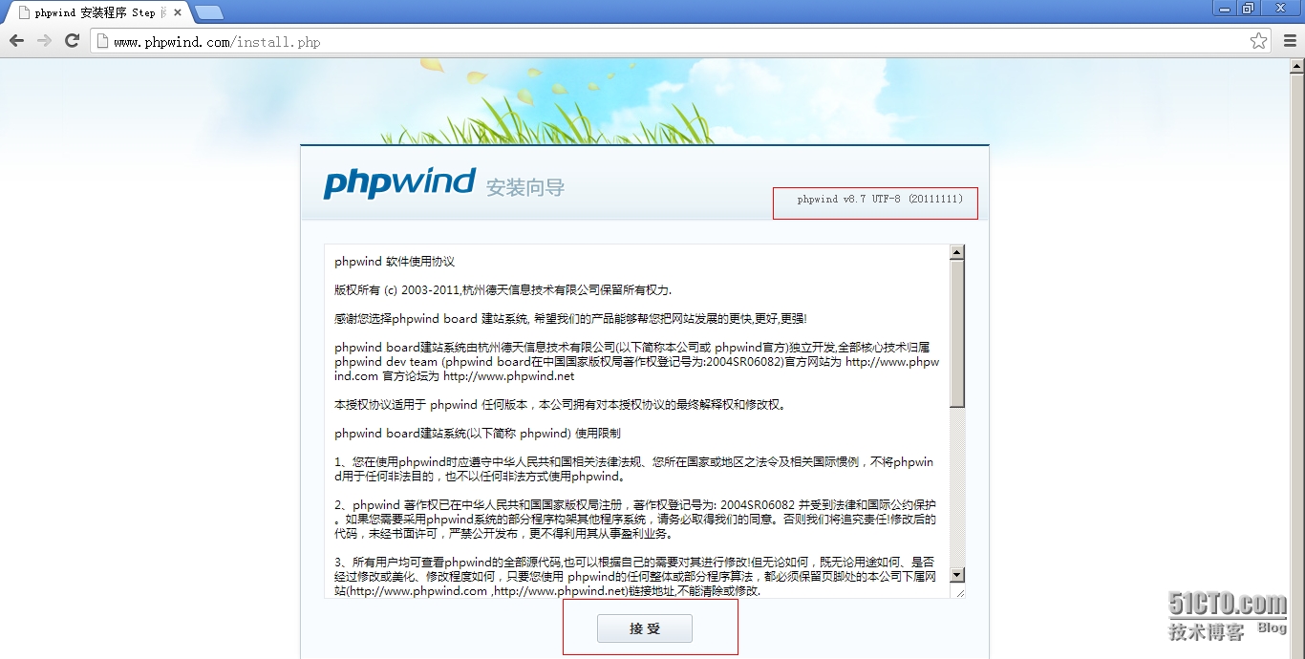
Task: Click the agreement box scrollbar thumb
Action: [x=957, y=333]
